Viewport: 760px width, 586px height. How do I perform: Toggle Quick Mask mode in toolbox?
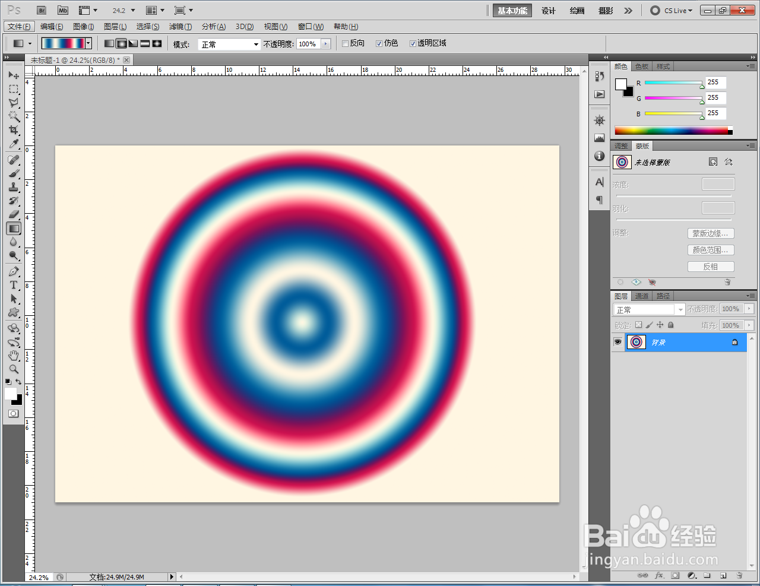14,413
